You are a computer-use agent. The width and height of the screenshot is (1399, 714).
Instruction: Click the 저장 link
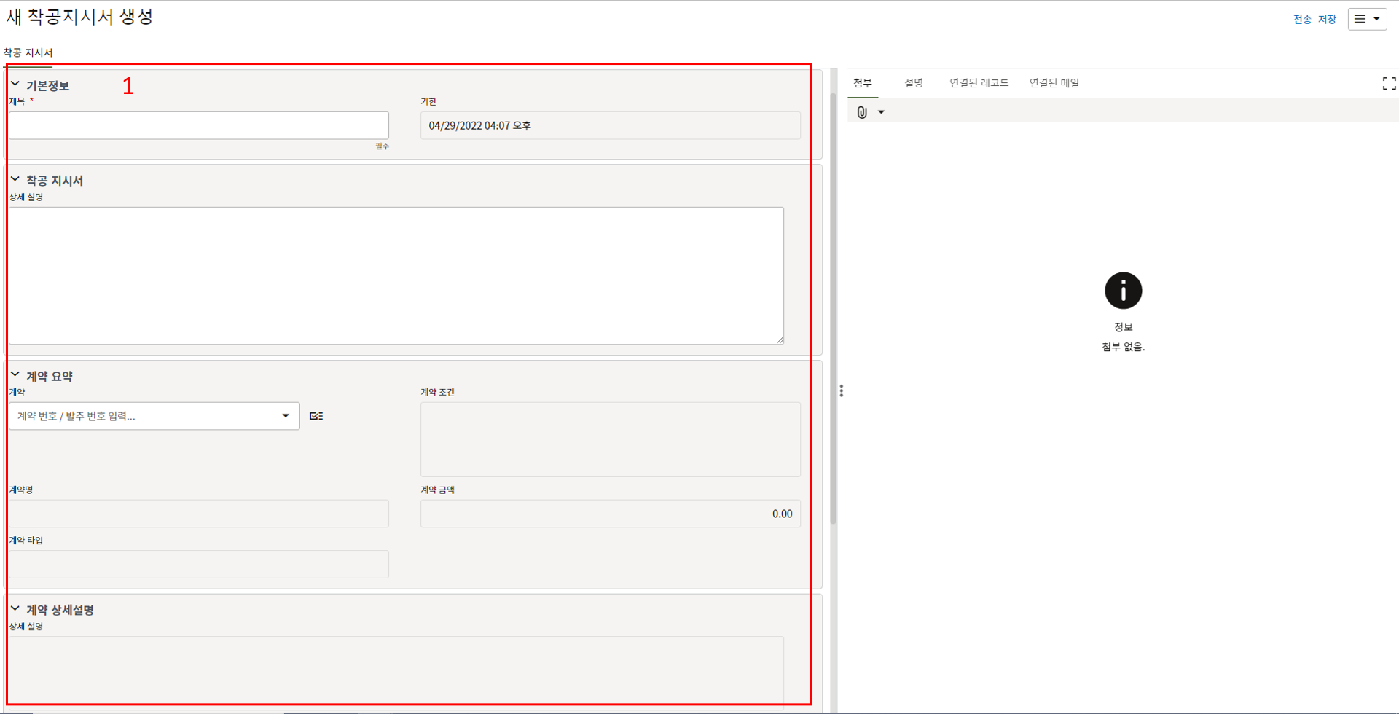tap(1327, 20)
